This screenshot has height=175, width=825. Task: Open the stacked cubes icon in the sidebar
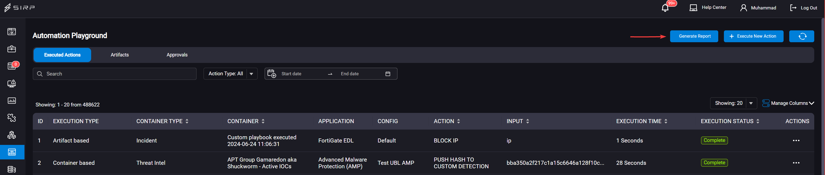tap(12, 135)
